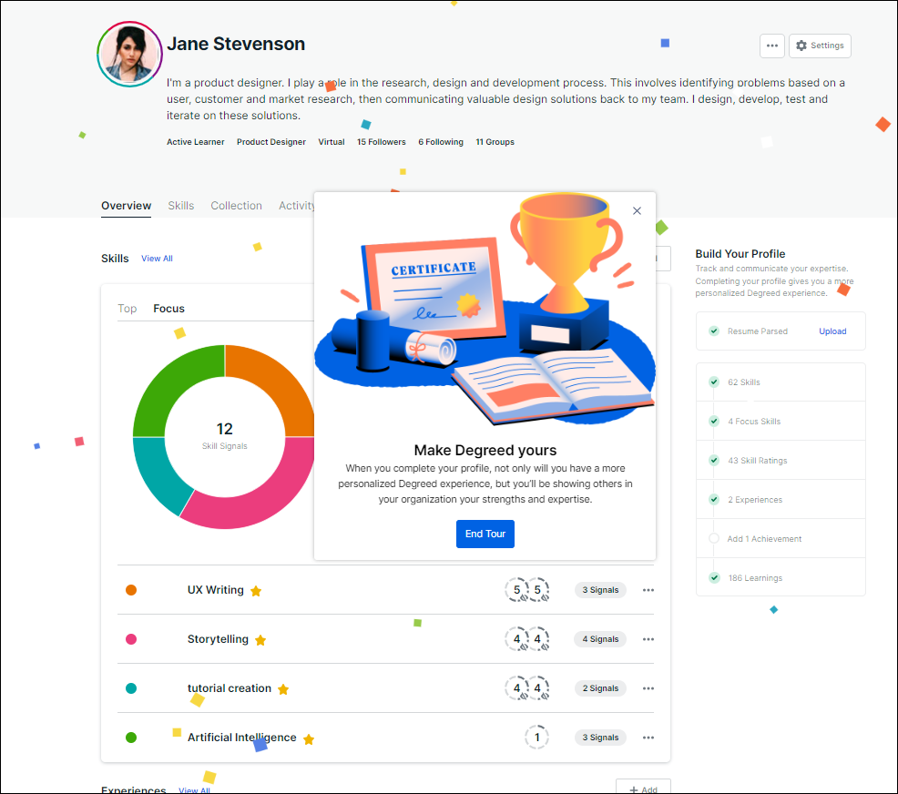Click the End Tour button
The height and width of the screenshot is (794, 898).
(485, 534)
